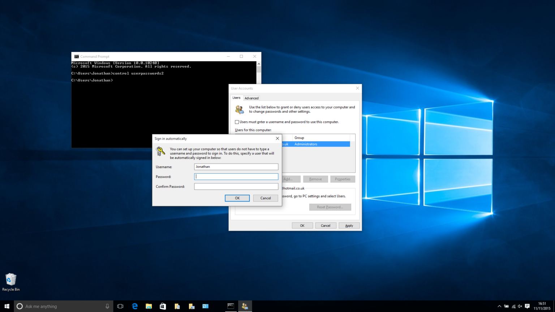The image size is (555, 312).
Task: Launch the Command Prompt taskbar icon
Action: click(231, 306)
